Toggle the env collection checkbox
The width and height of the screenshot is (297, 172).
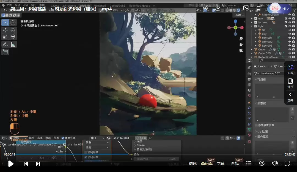tap(286, 19)
